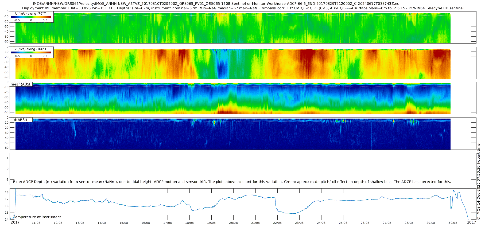Click the 12/08 date tick label
The image size is (481, 227).
click(x=58, y=223)
